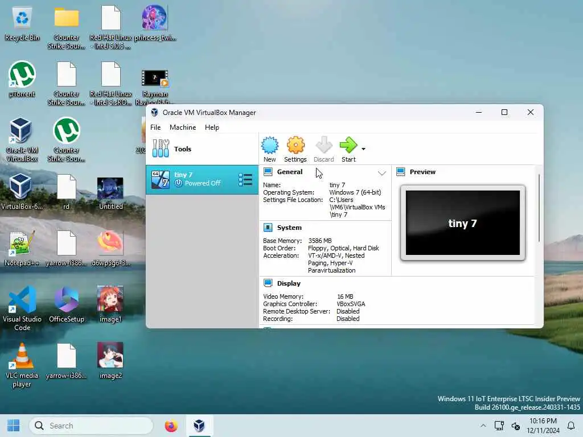Select the yellow Counter Strike Source folder
The width and height of the screenshot is (583, 437).
click(x=67, y=28)
